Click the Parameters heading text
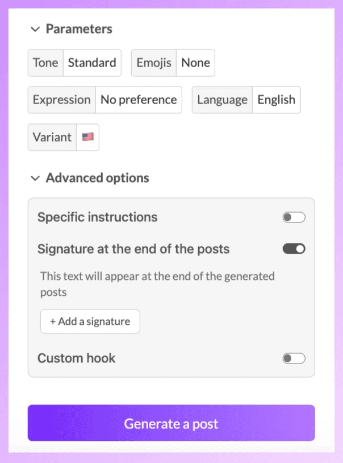343x463 pixels. click(79, 29)
